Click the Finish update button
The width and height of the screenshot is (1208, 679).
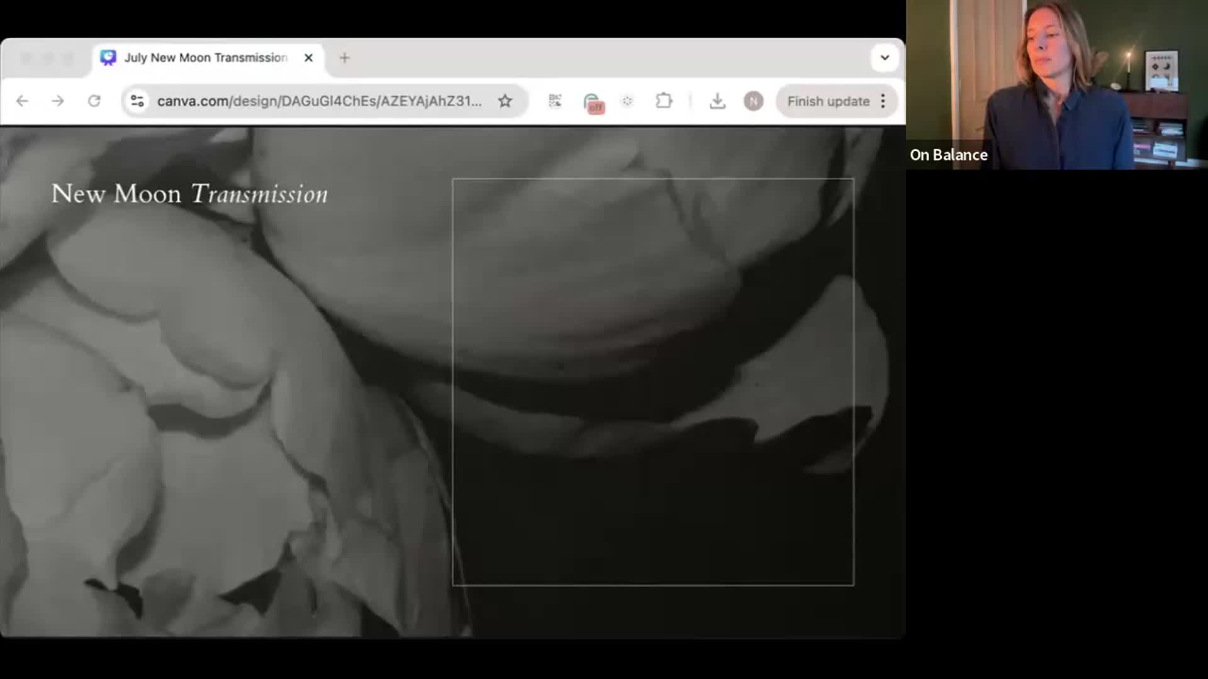tap(828, 101)
